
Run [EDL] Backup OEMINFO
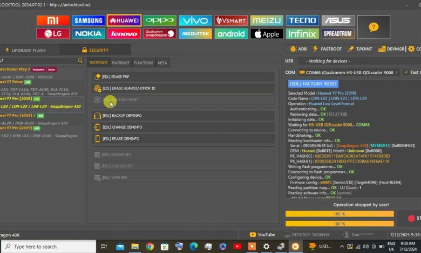183,116
